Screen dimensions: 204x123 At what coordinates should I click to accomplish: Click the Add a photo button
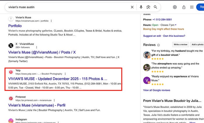tap(197, 45)
